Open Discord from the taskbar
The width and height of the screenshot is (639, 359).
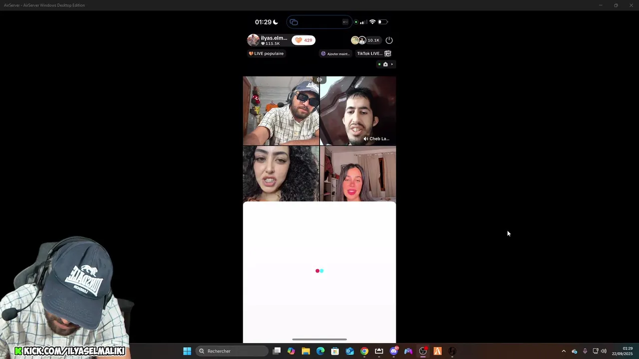[x=394, y=351]
